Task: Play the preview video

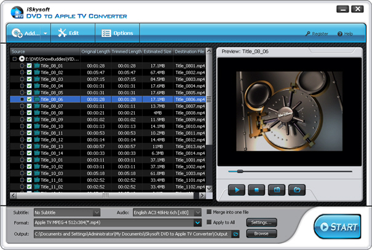Action: tap(237, 190)
